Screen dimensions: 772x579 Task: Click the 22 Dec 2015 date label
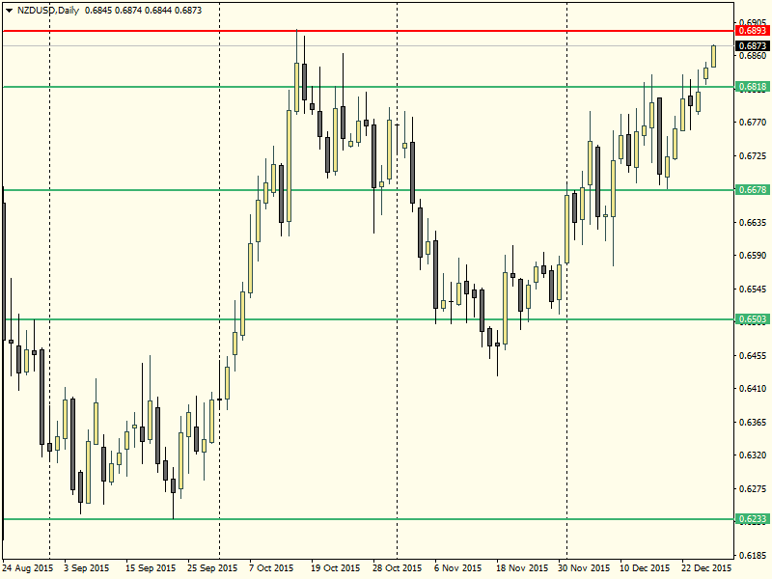(x=706, y=567)
